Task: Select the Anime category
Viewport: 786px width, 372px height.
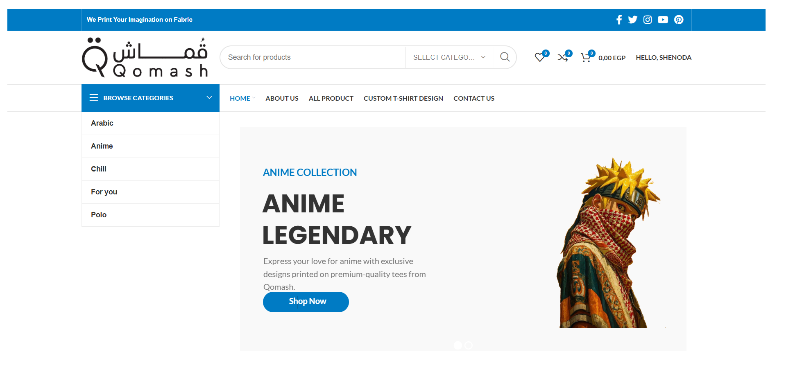Action: point(150,146)
